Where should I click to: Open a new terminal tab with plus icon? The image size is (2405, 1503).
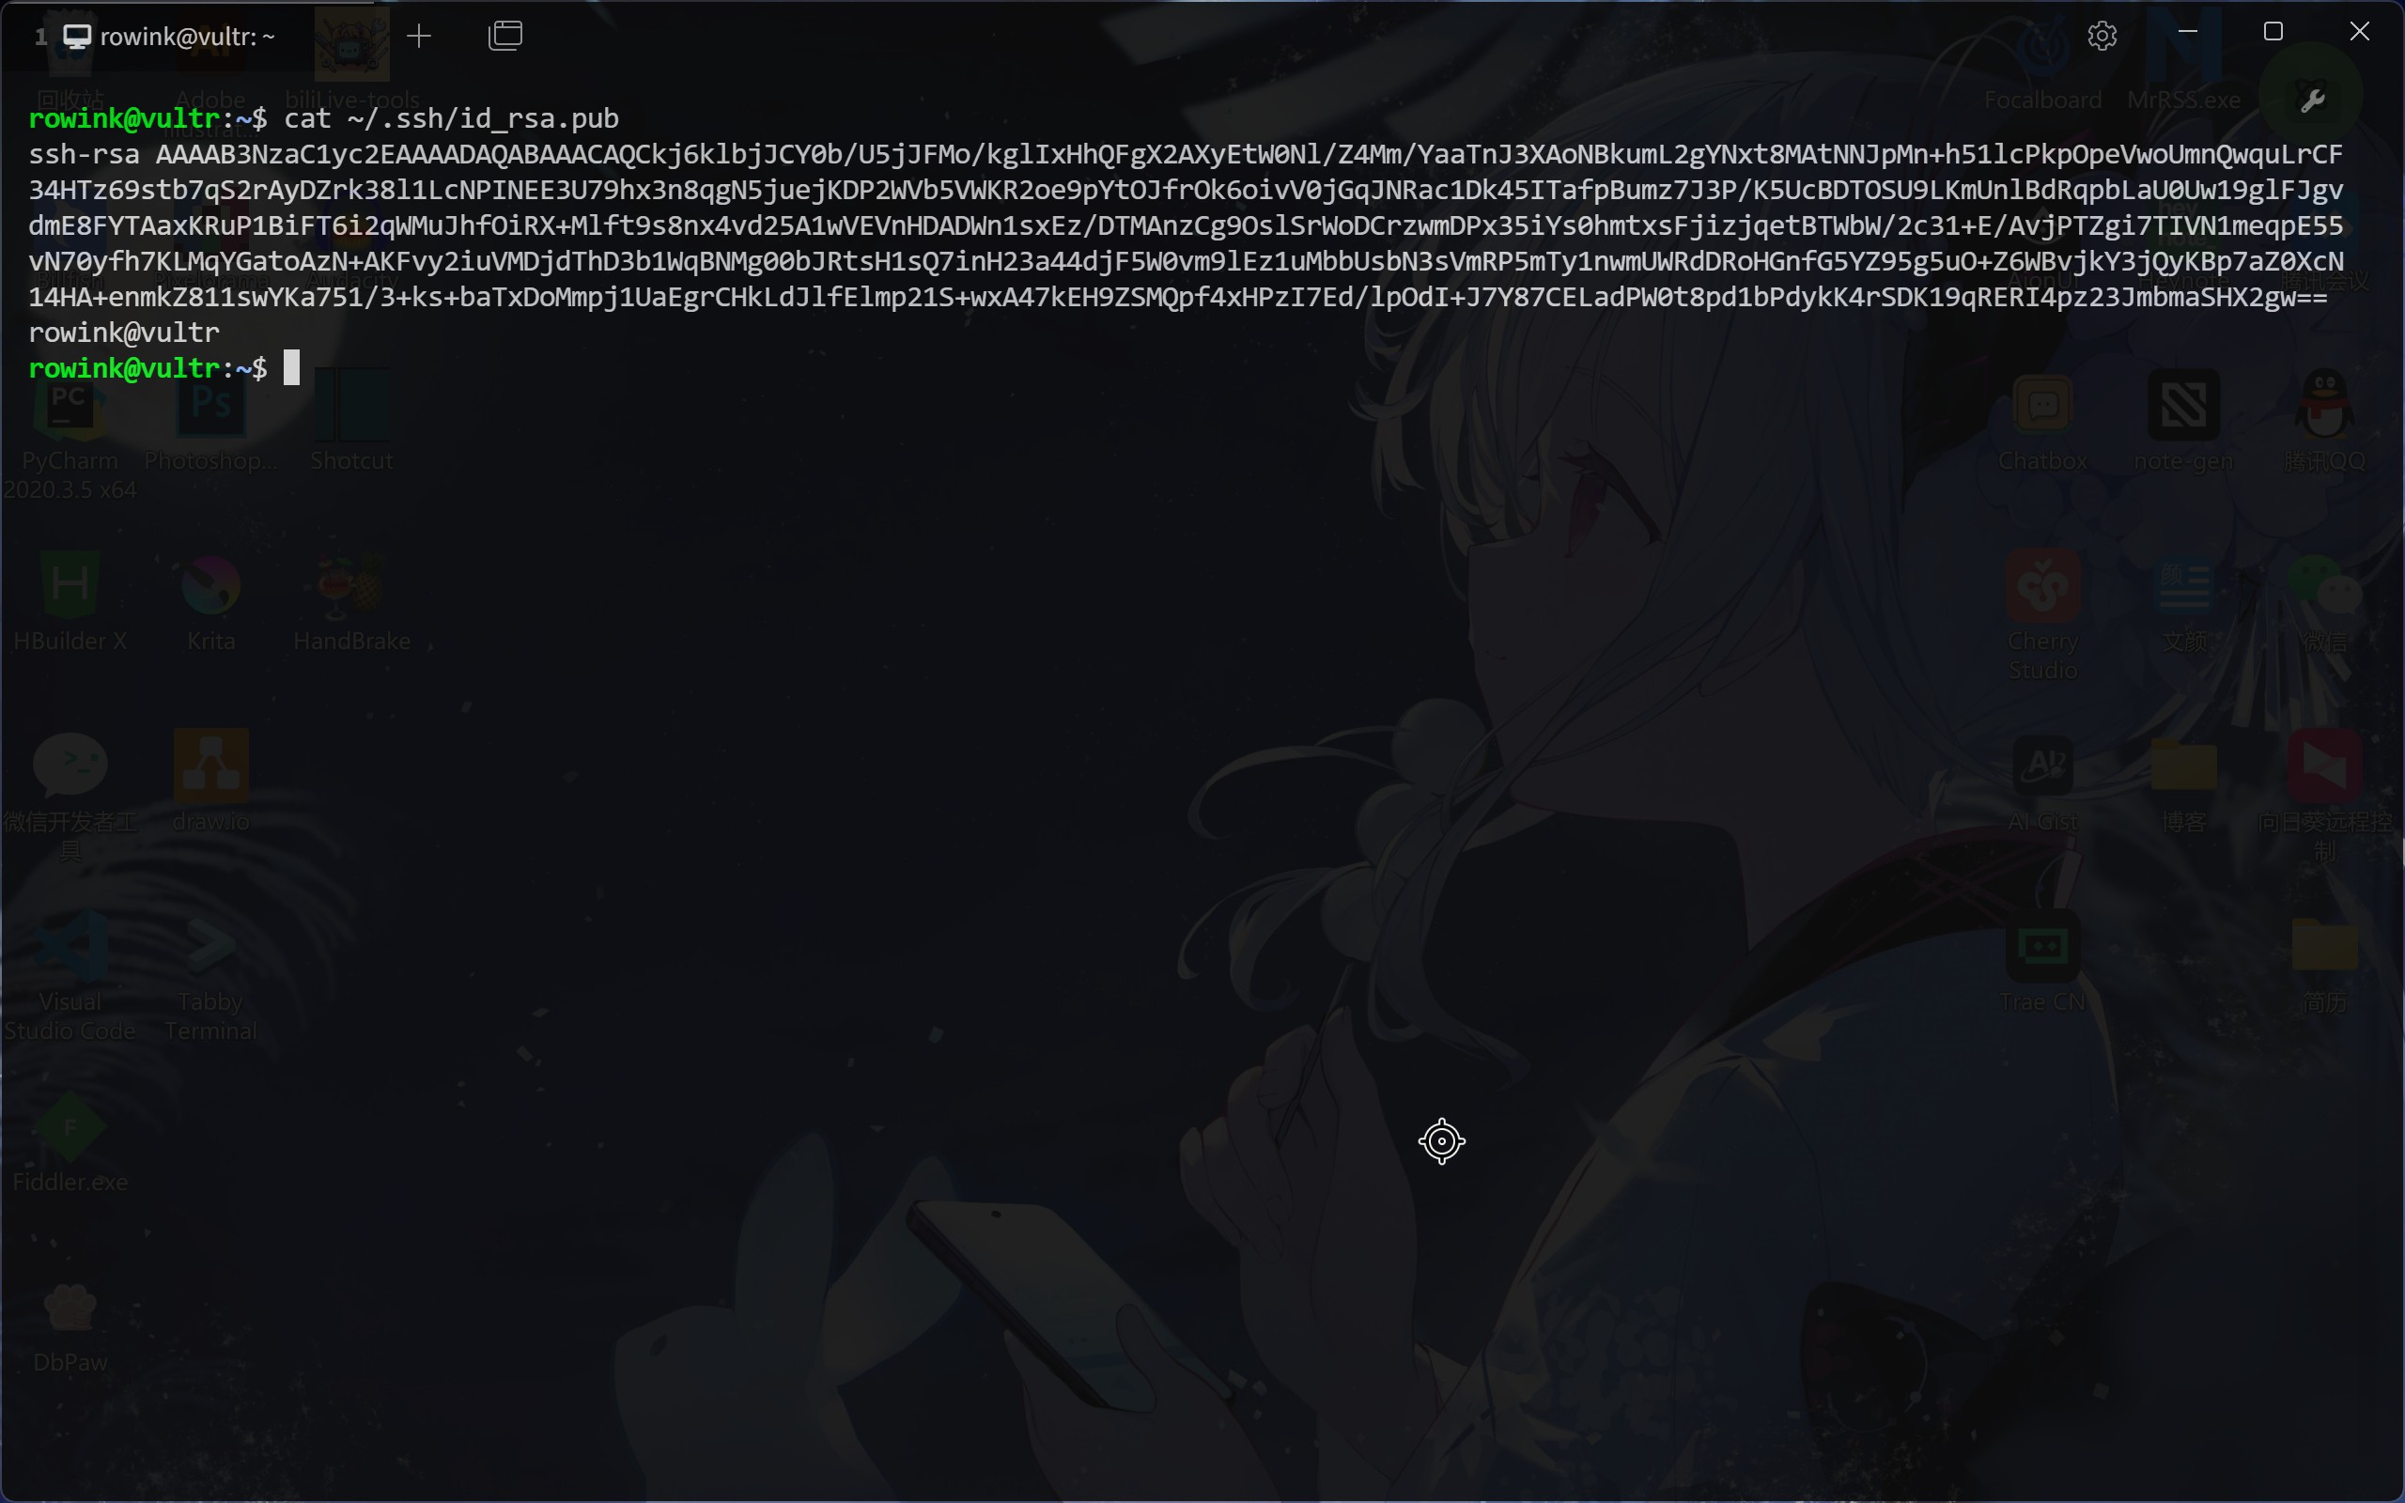pos(419,37)
